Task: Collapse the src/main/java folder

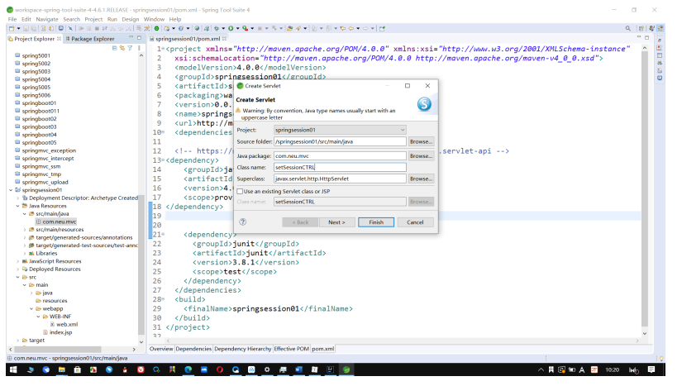Action: coord(25,214)
